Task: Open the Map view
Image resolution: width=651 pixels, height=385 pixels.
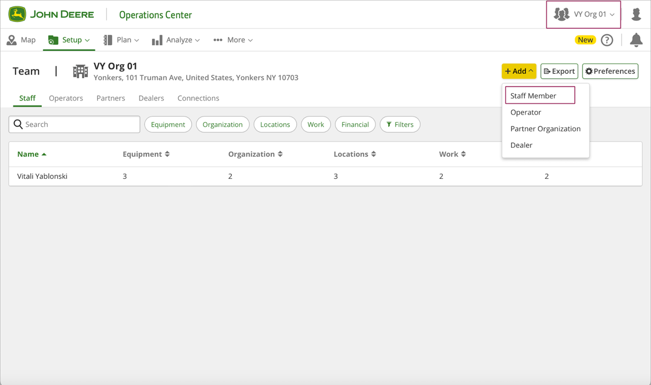Action: pyautogui.click(x=21, y=40)
